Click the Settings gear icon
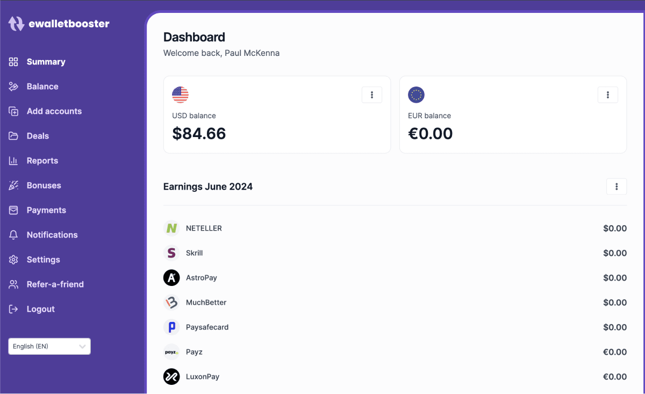 point(13,260)
